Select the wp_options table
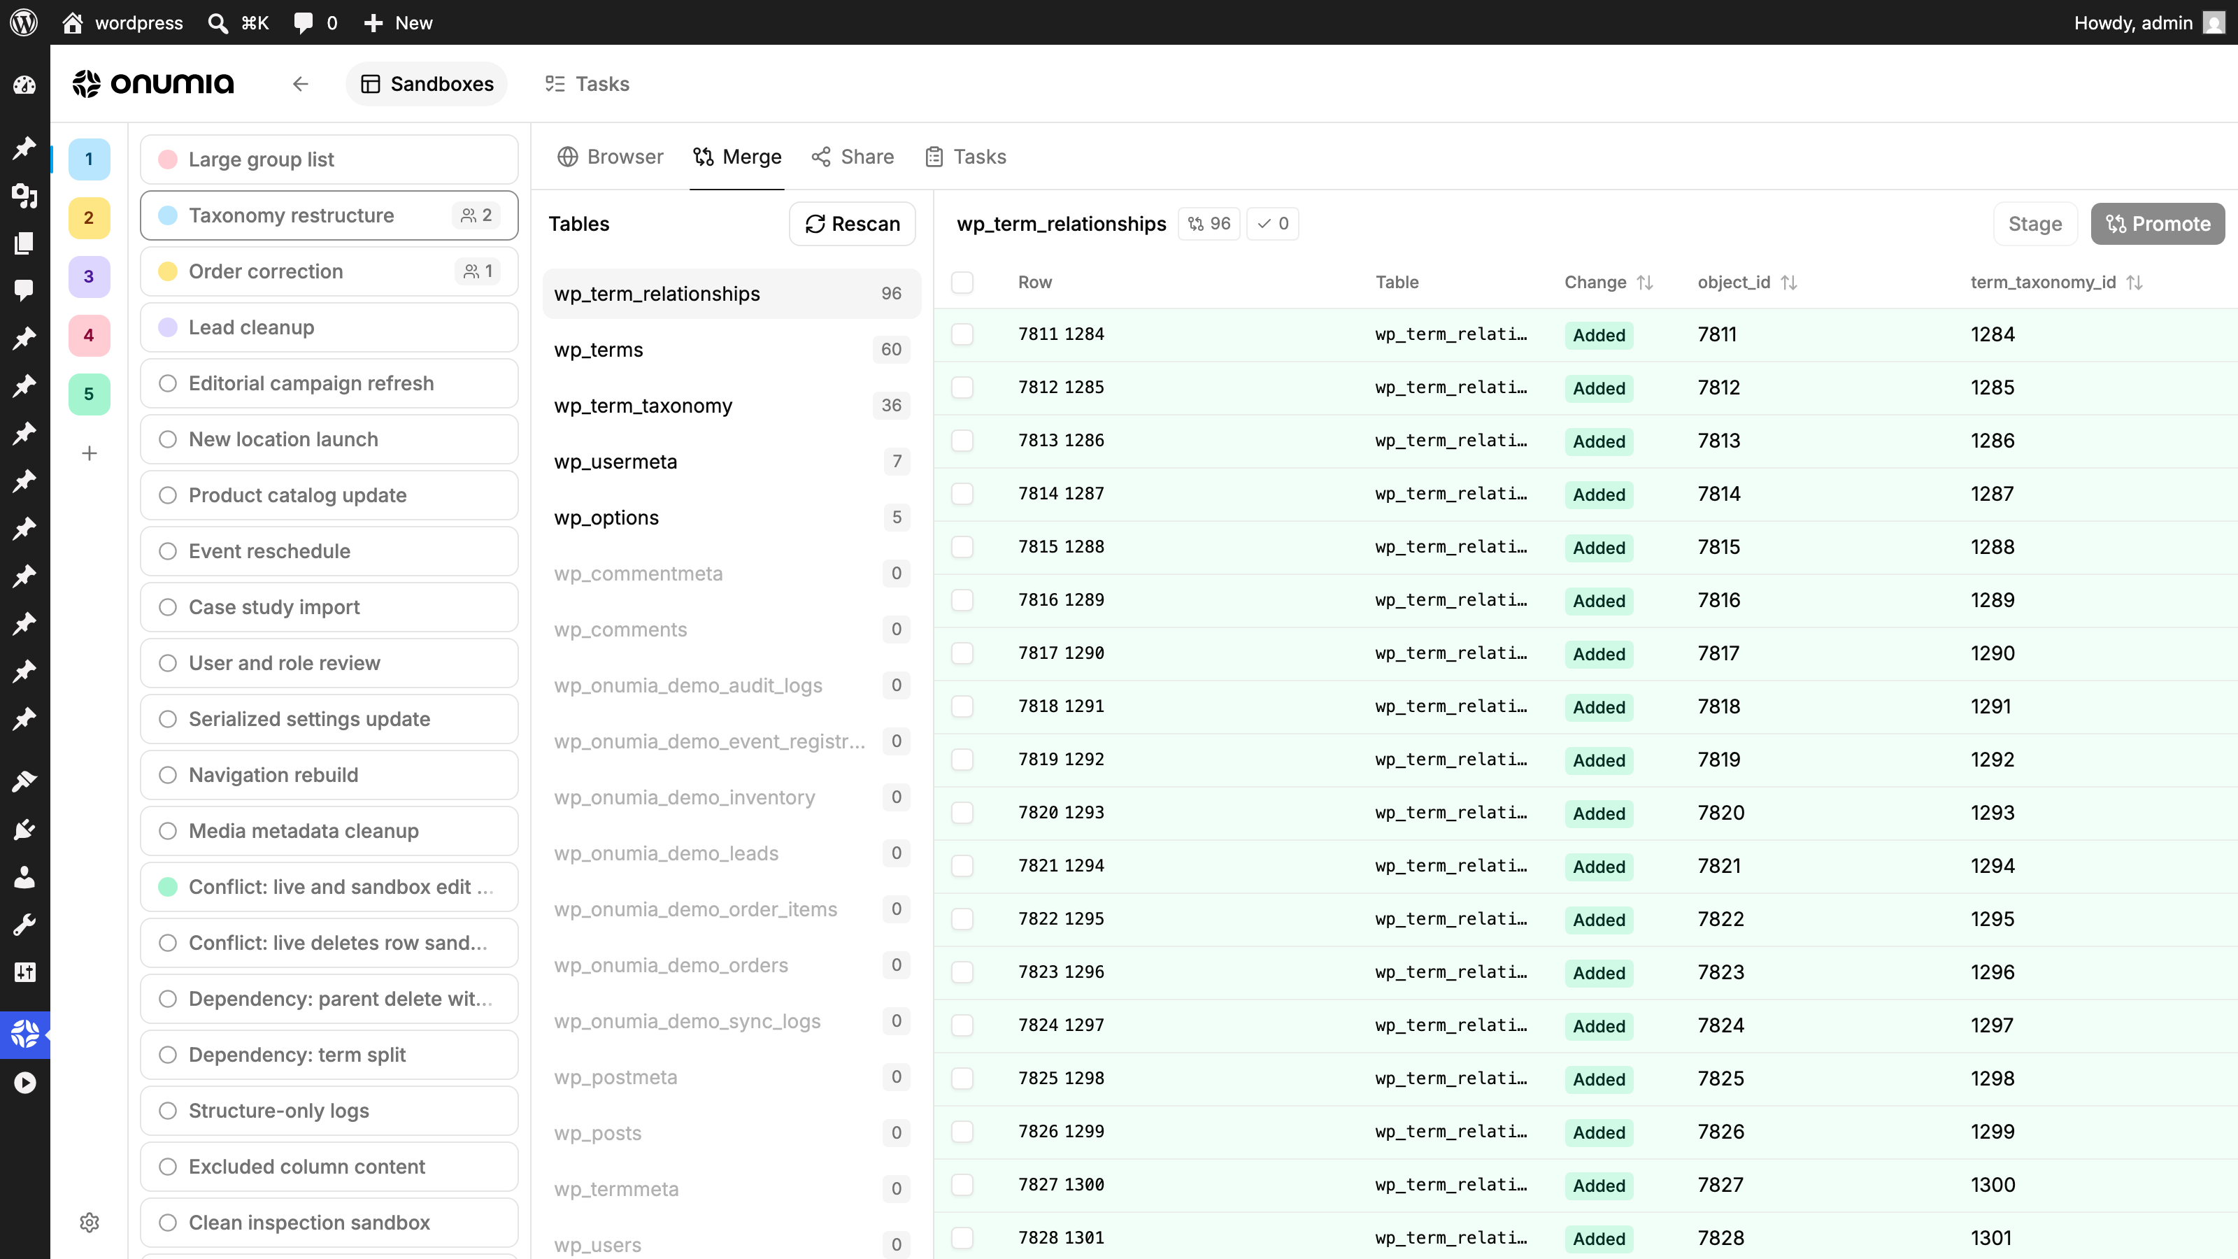Image resolution: width=2238 pixels, height=1259 pixels. pos(732,518)
